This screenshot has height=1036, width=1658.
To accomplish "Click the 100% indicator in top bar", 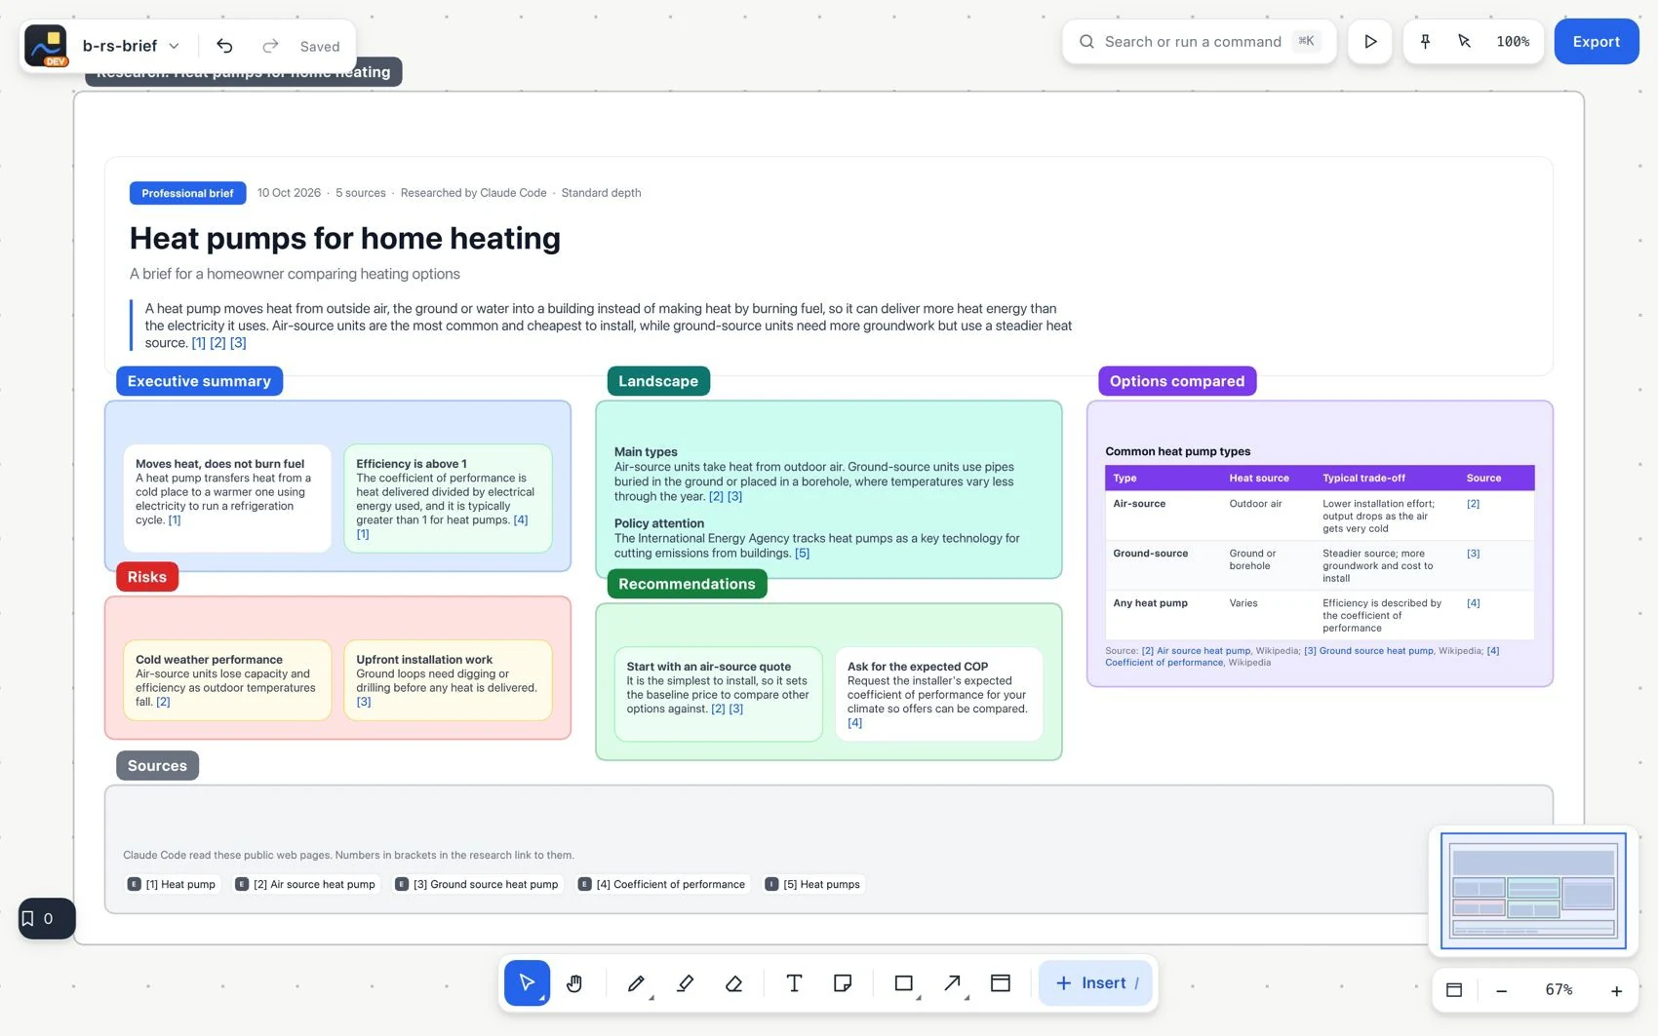I will [1513, 42].
